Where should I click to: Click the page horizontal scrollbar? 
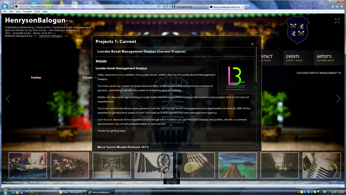pos(173,186)
